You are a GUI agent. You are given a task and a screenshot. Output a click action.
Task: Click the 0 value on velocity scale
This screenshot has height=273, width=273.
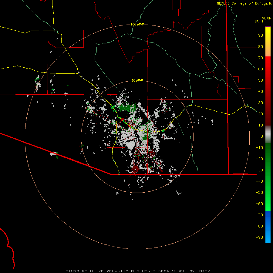coord(262,136)
